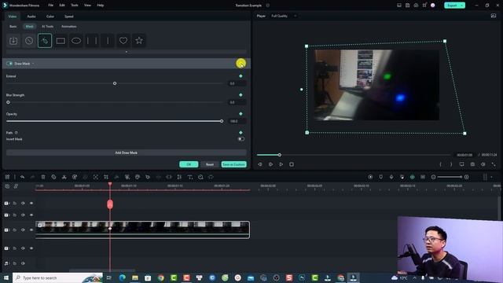Image resolution: width=503 pixels, height=283 pixels.
Task: Open the View menu
Action: 87,6
